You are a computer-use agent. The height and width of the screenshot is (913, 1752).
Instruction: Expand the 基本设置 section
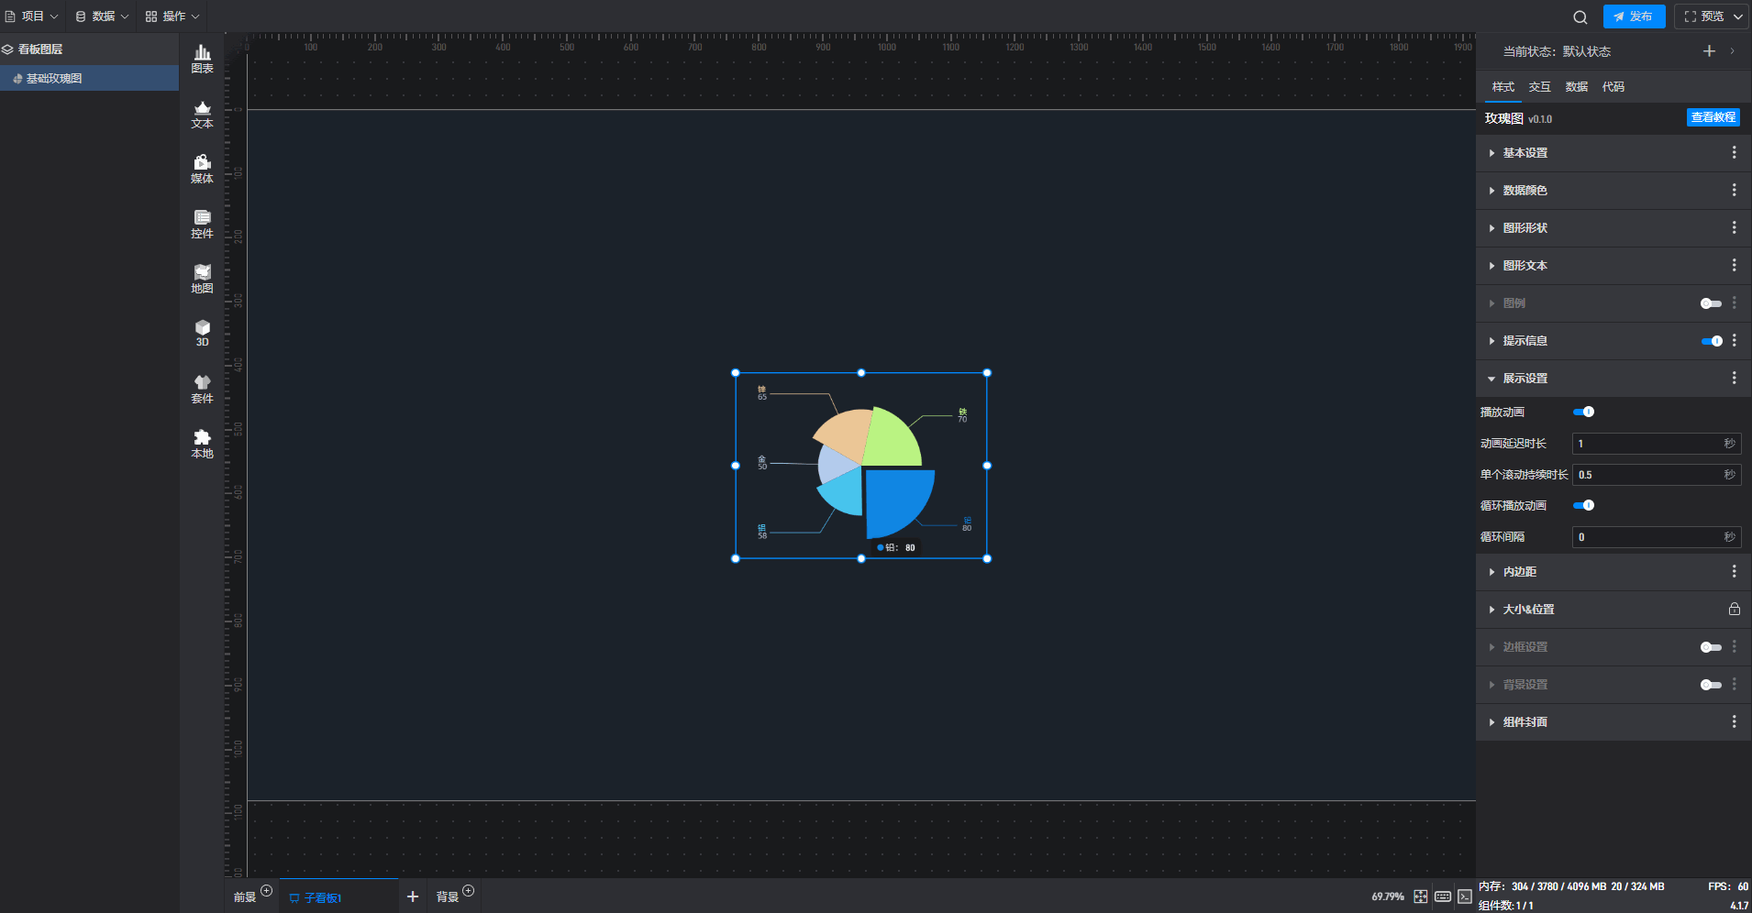click(x=1525, y=153)
